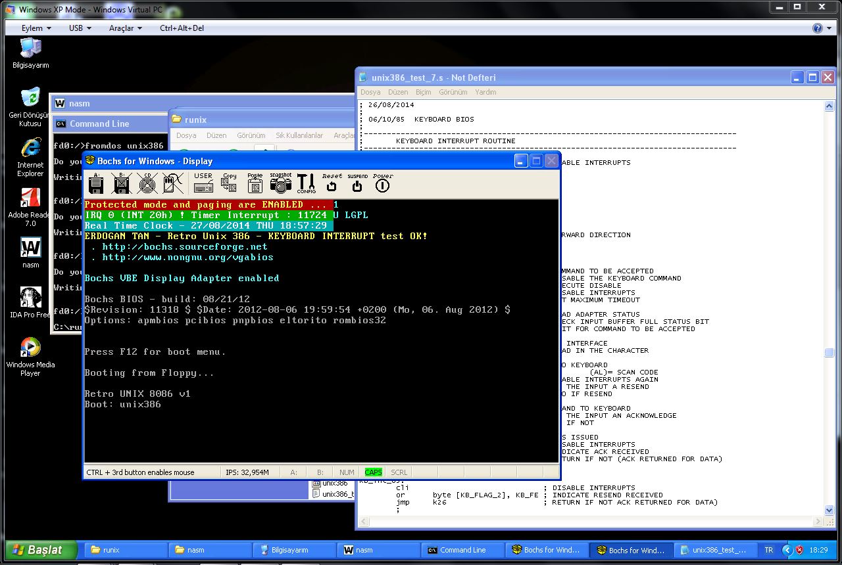Click the Notepad vertical scrollbar thumb
The image size is (842, 565).
click(830, 353)
